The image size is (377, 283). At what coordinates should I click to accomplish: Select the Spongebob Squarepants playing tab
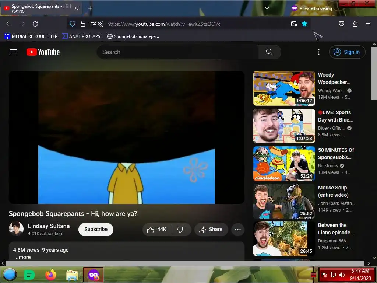tap(41, 8)
